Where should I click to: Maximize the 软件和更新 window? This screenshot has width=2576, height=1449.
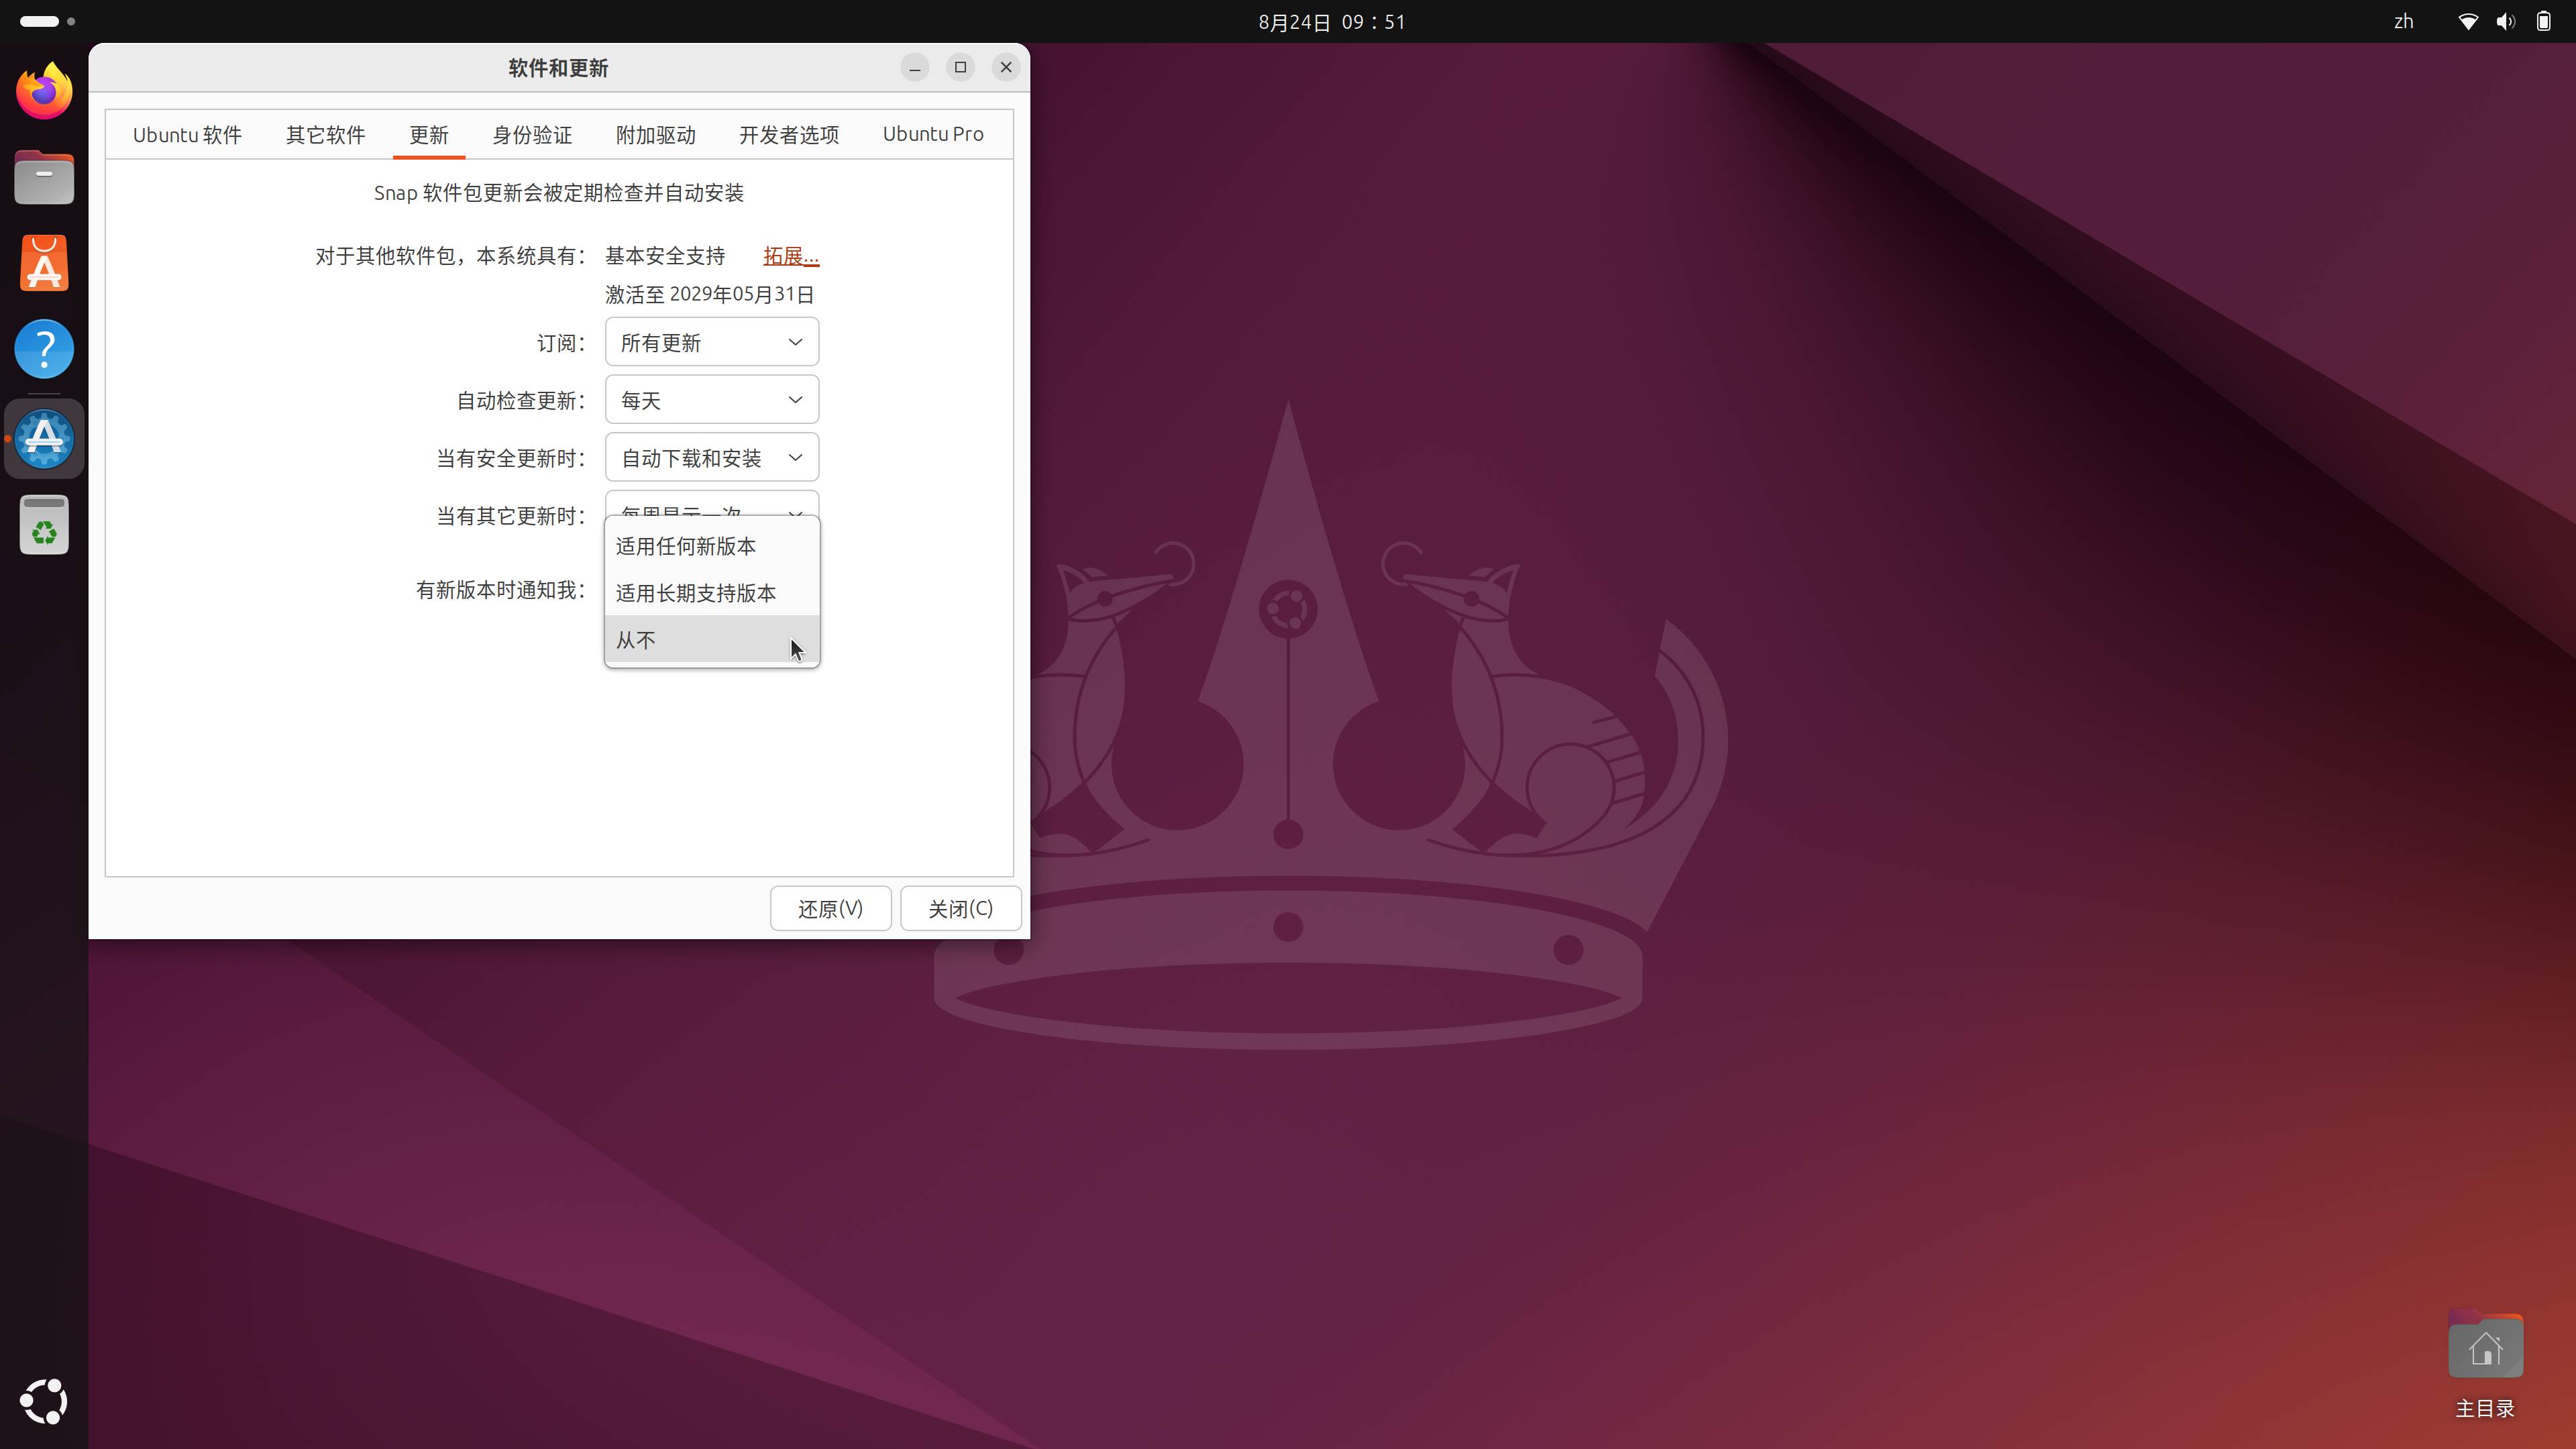960,67
